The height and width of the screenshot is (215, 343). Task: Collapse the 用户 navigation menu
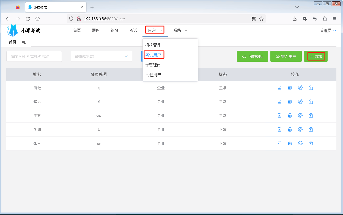(155, 30)
